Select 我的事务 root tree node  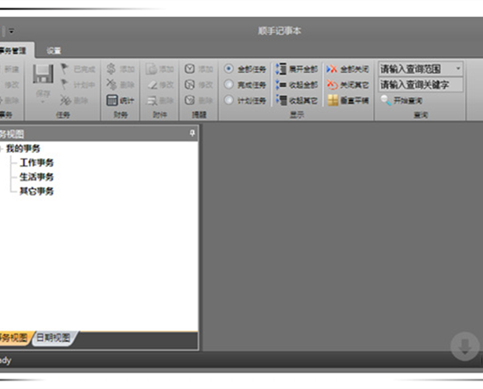[x=23, y=149]
